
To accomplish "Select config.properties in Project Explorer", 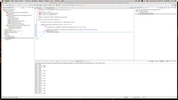I will click(x=11, y=37).
